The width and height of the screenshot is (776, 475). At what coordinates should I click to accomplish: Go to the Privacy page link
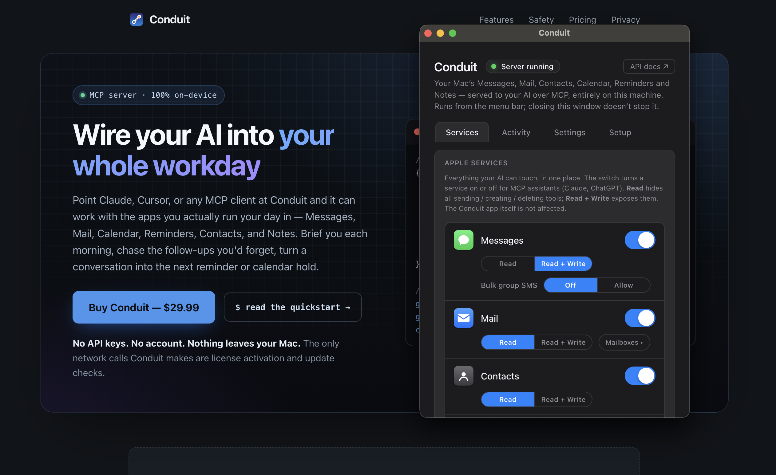pos(625,20)
